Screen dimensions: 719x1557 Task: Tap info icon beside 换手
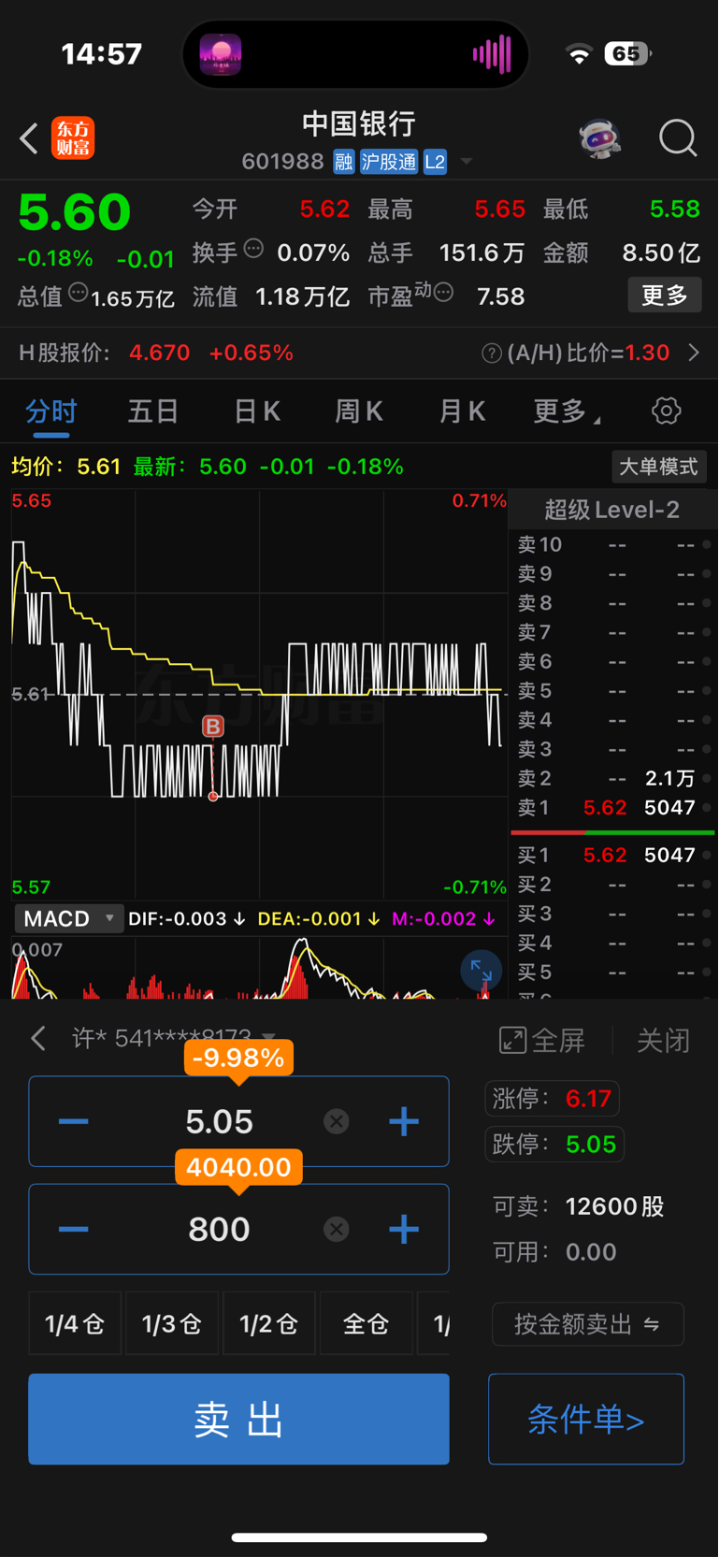253,249
